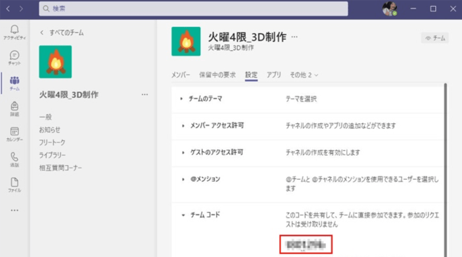Select the Teams icon in sidebar
This screenshot has height=257, width=462.
[14, 83]
